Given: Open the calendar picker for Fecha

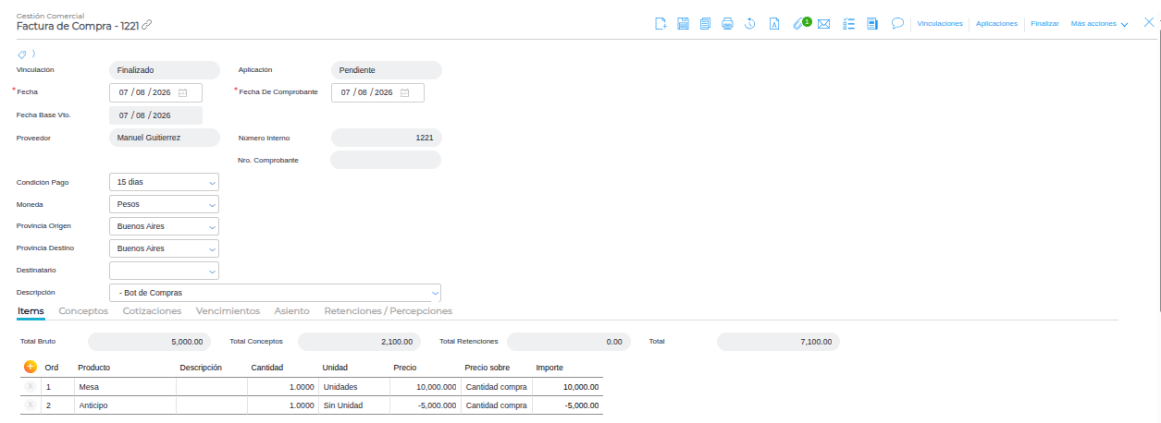Looking at the screenshot, I should tap(182, 92).
